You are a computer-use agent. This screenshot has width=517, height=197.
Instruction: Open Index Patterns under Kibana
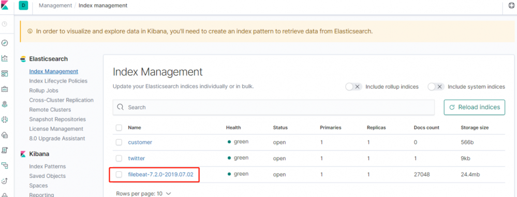48,166
